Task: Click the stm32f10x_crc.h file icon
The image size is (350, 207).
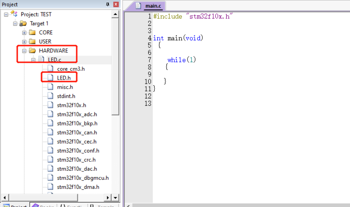Action: (50, 159)
